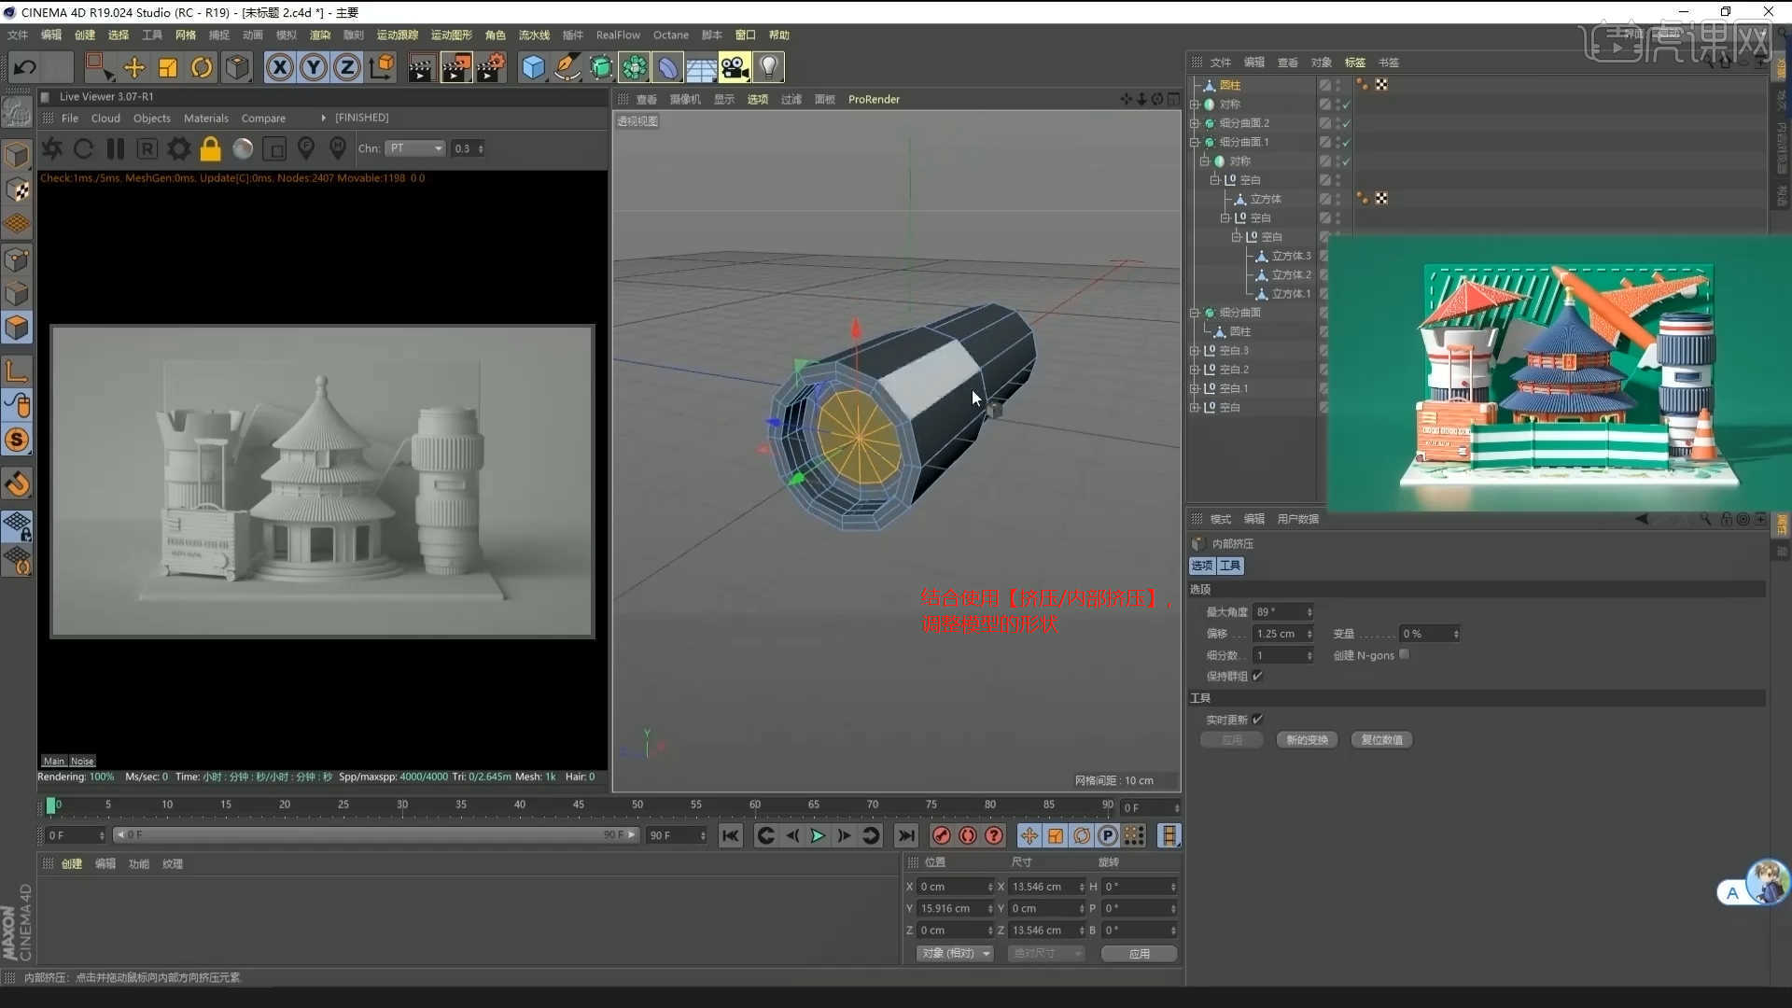Pause the Live Viewer render
This screenshot has height=1008, width=1792.
point(116,148)
